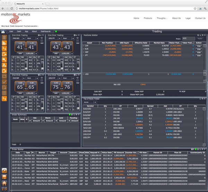The height and width of the screenshot is (192, 208).
Task: Open the Dashboards menu
Action: 45,31
